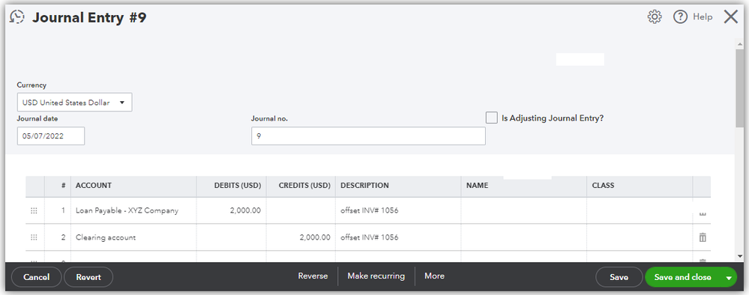
Task: Open recent transactions clock icon
Action: coord(17,17)
